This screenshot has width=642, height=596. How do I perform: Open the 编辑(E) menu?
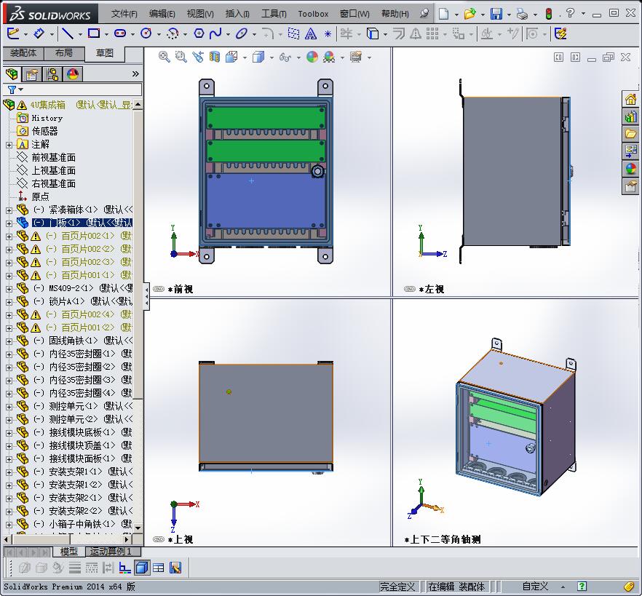pyautogui.click(x=162, y=14)
